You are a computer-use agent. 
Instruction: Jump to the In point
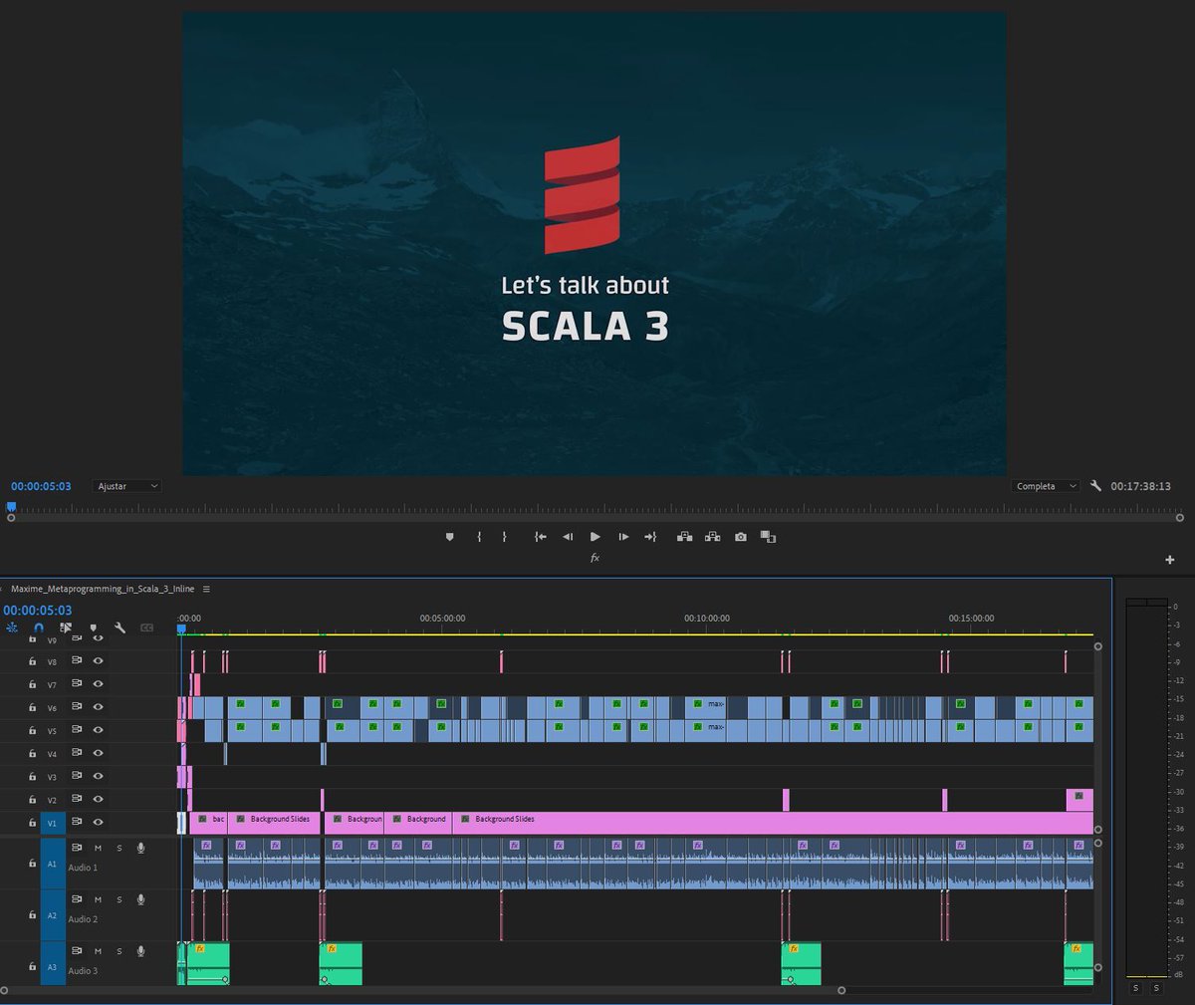click(540, 537)
